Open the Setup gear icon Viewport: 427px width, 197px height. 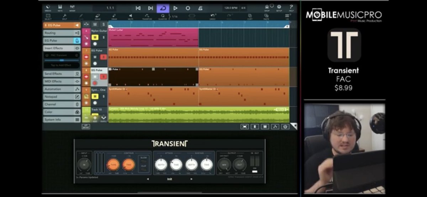tap(279, 8)
